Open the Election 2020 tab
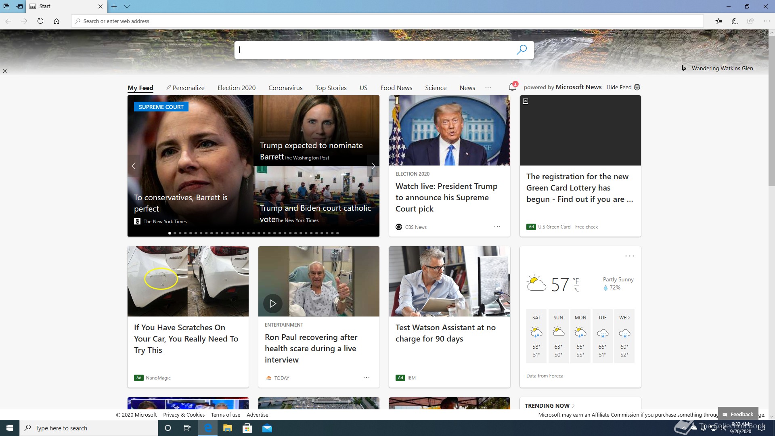This screenshot has width=775, height=436. tap(237, 88)
